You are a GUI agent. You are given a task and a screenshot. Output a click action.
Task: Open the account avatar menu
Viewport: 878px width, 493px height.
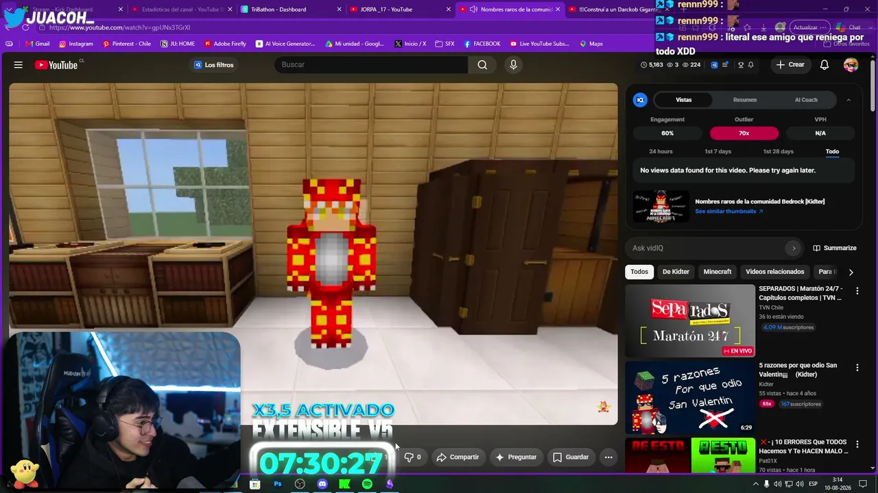point(851,65)
